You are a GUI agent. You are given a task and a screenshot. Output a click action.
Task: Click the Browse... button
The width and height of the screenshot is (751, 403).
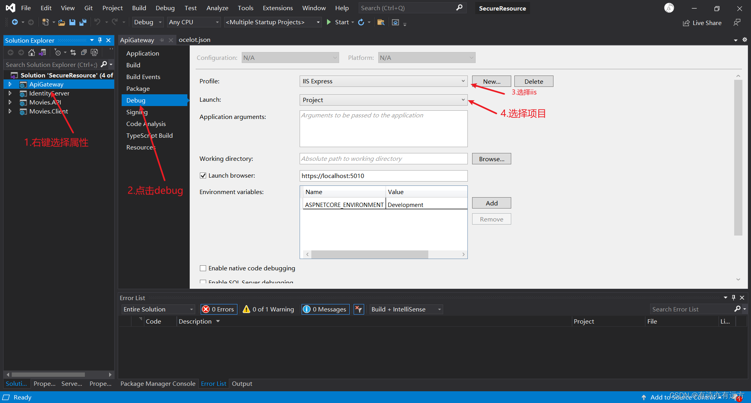(x=491, y=159)
